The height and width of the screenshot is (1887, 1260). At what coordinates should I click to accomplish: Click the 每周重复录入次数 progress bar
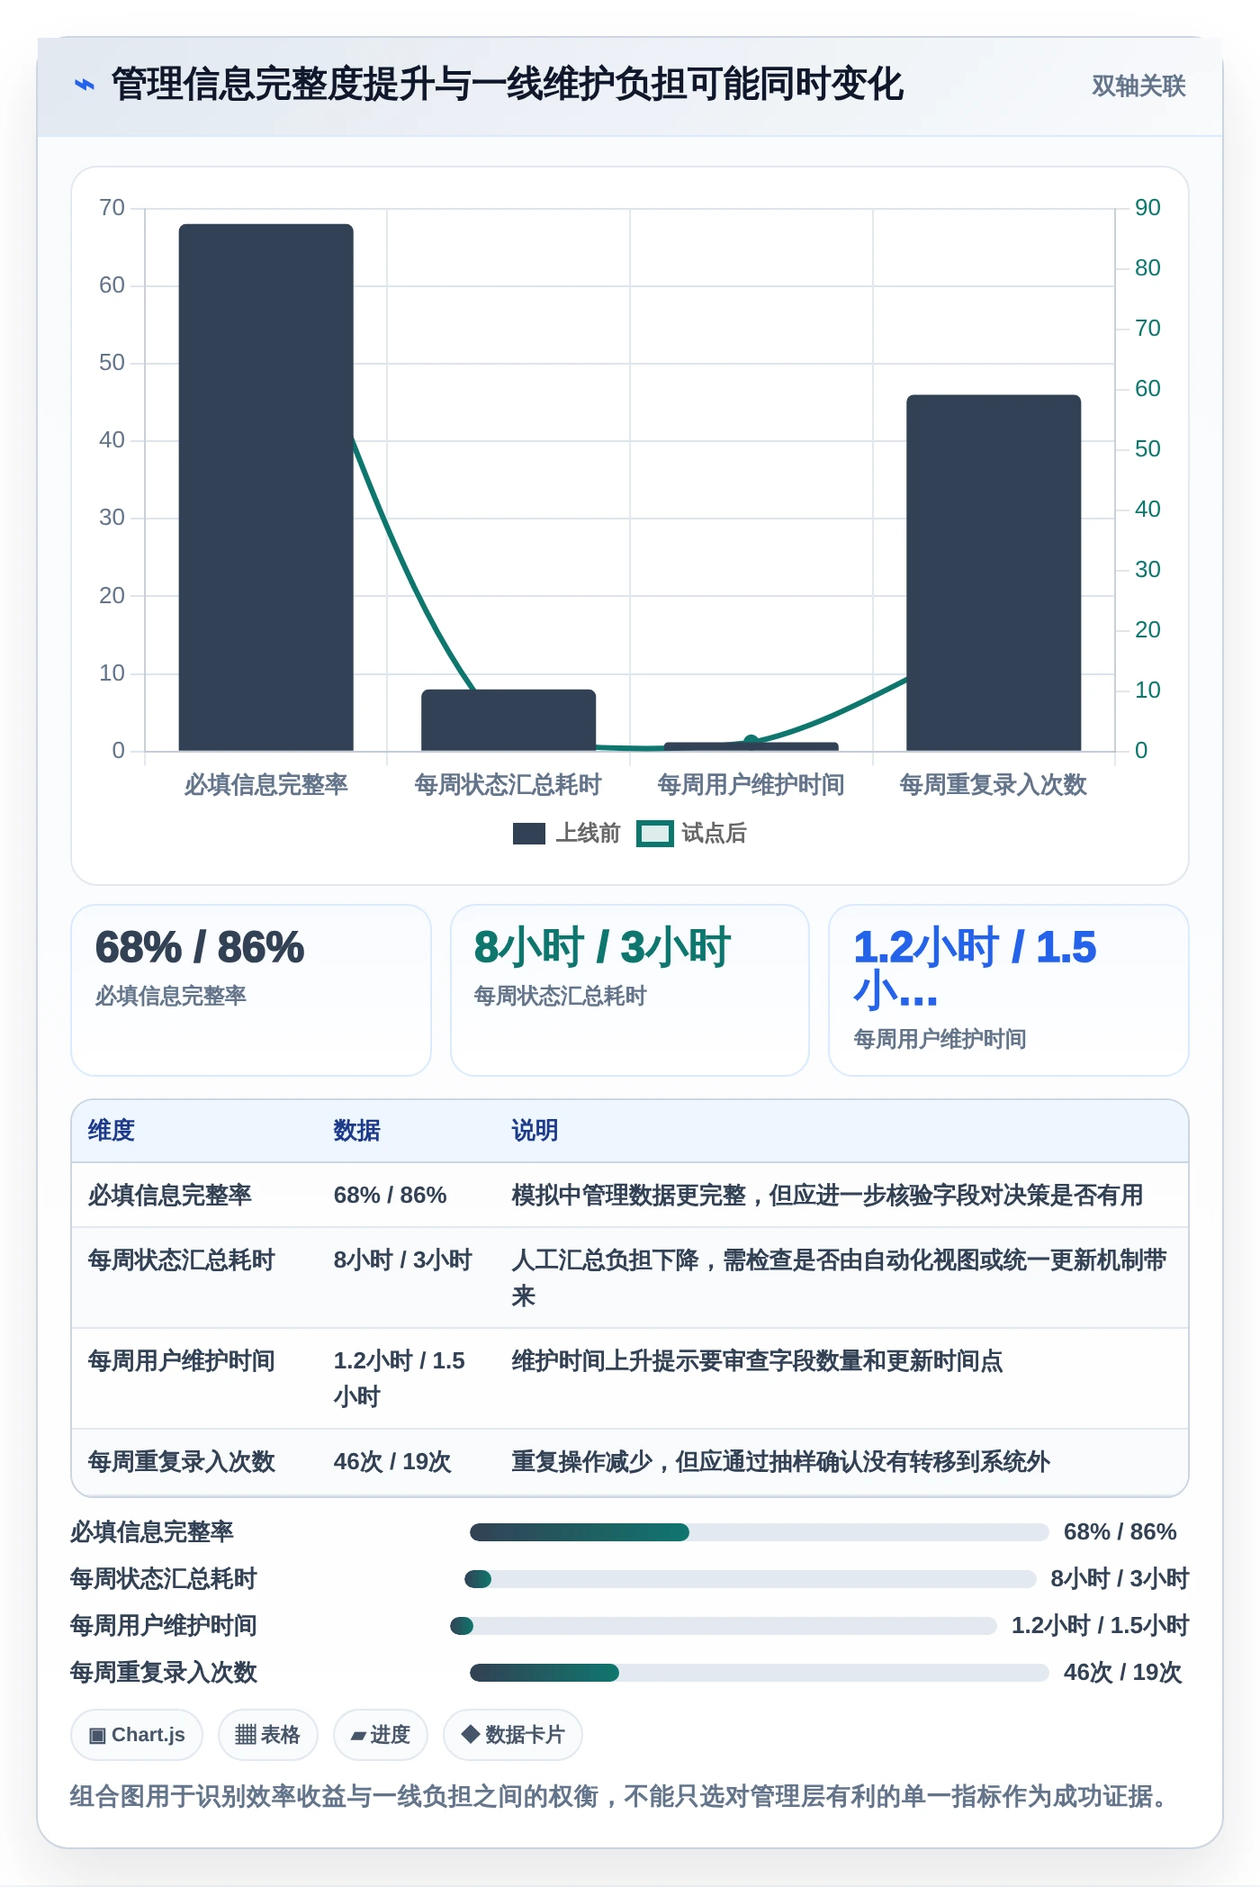point(760,1673)
